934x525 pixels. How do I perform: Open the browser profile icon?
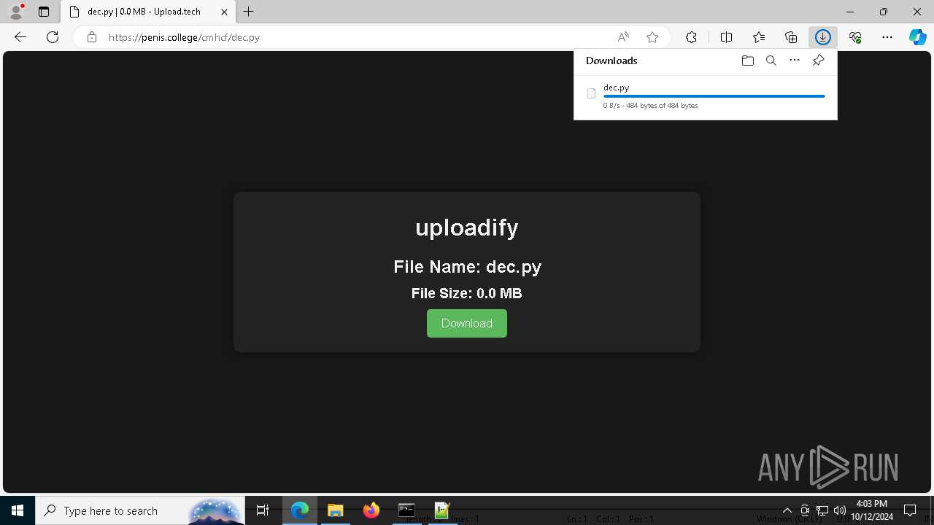coord(16,12)
